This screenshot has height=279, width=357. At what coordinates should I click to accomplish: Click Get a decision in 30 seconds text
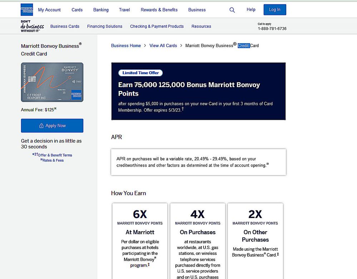pos(51,144)
